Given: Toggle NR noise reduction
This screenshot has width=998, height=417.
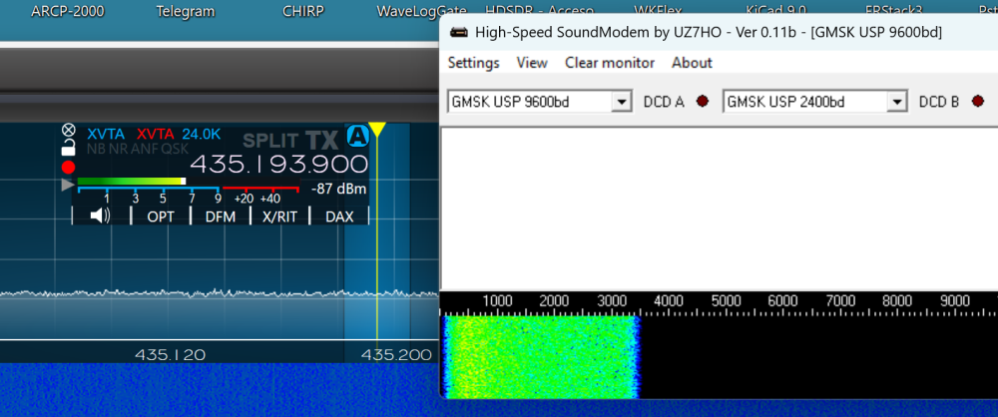Looking at the screenshot, I should click(117, 149).
